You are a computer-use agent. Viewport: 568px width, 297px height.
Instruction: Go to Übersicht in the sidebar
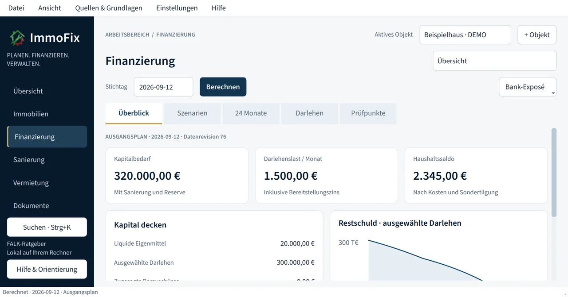(x=47, y=91)
